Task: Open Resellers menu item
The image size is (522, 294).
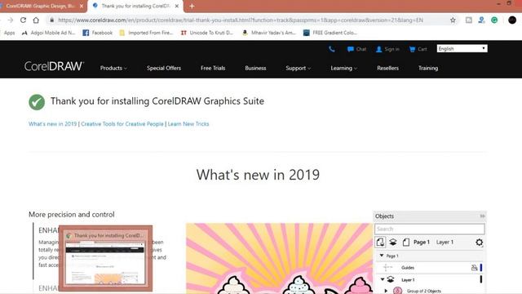Action: click(x=387, y=68)
